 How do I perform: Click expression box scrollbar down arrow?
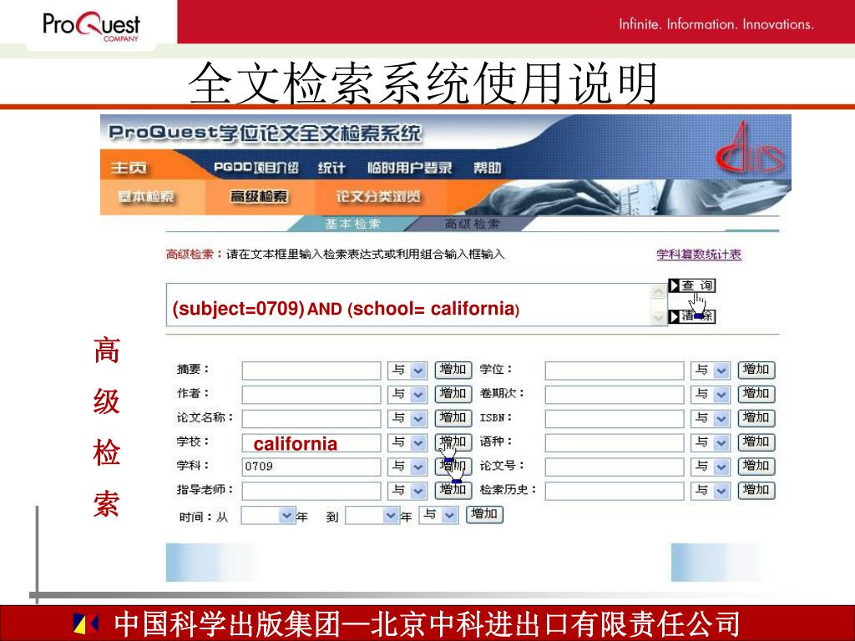click(x=659, y=317)
